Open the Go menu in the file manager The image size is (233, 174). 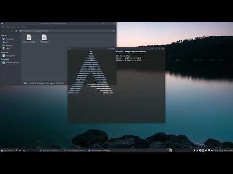pyautogui.click(x=18, y=27)
